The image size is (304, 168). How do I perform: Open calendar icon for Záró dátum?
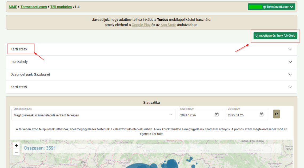point(262,115)
